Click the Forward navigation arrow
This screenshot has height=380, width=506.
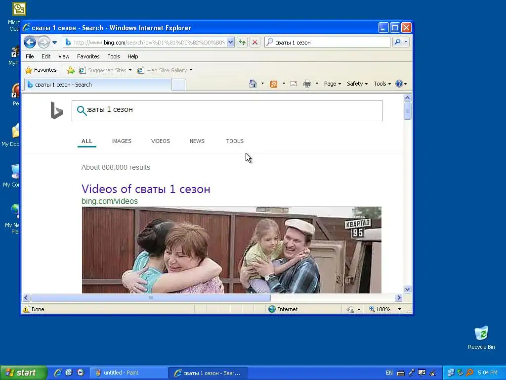click(x=43, y=43)
